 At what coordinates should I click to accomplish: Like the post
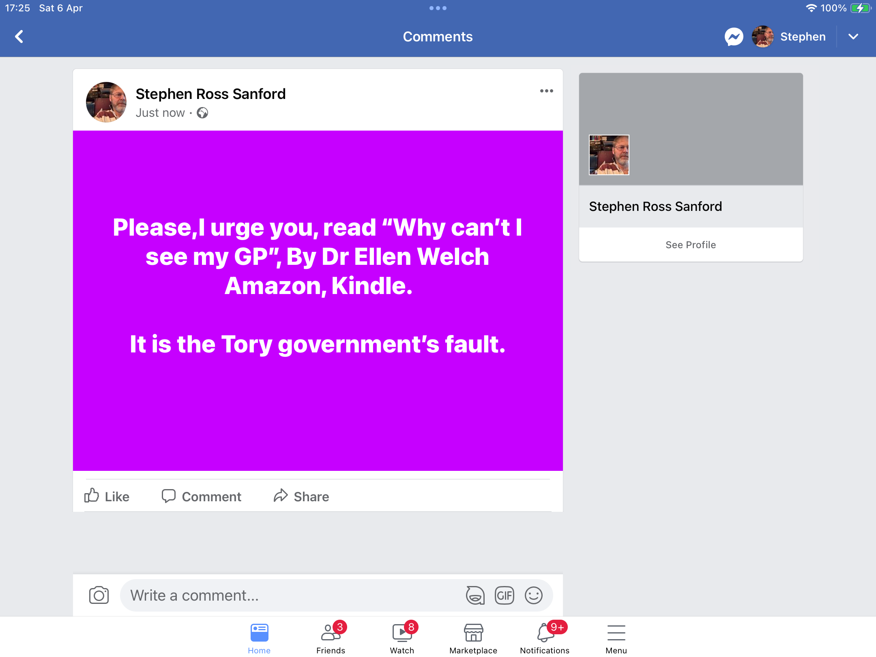107,496
